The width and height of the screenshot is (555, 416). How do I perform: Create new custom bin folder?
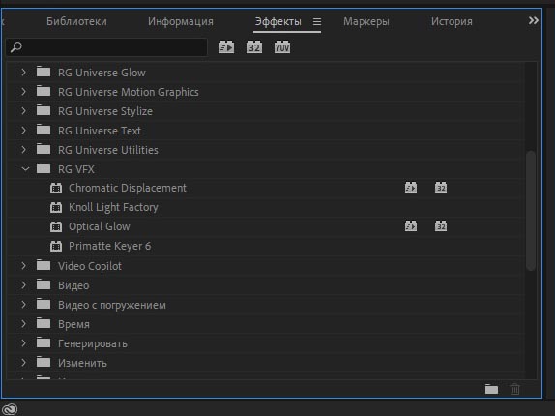coord(491,389)
